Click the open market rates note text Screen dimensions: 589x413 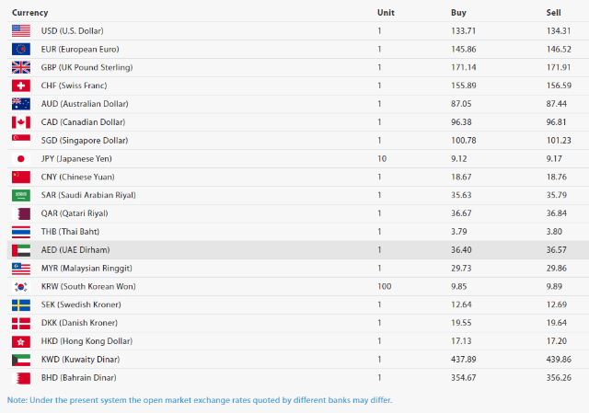(x=200, y=400)
